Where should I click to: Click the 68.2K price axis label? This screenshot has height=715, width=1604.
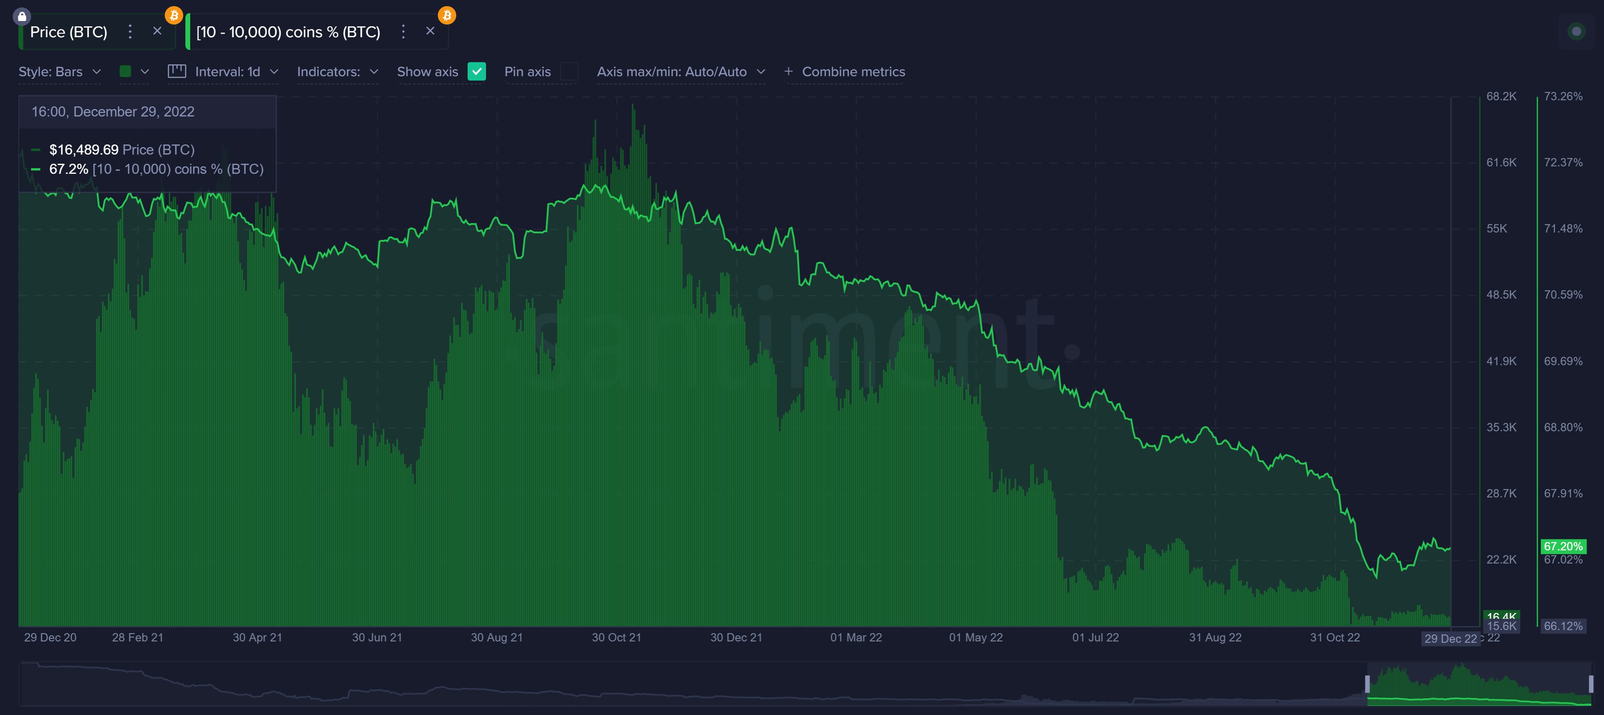click(x=1501, y=96)
